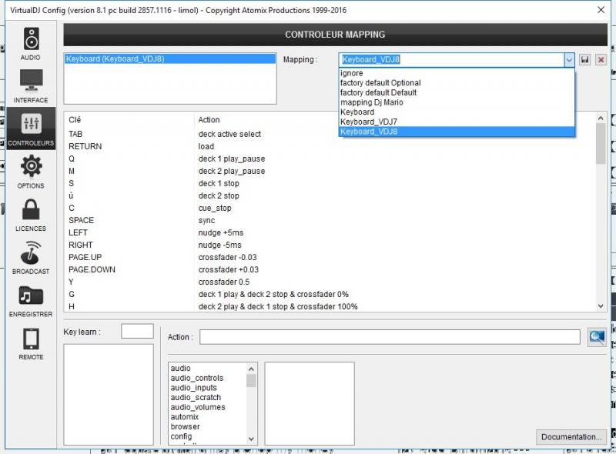Open the Remote section

click(x=31, y=343)
